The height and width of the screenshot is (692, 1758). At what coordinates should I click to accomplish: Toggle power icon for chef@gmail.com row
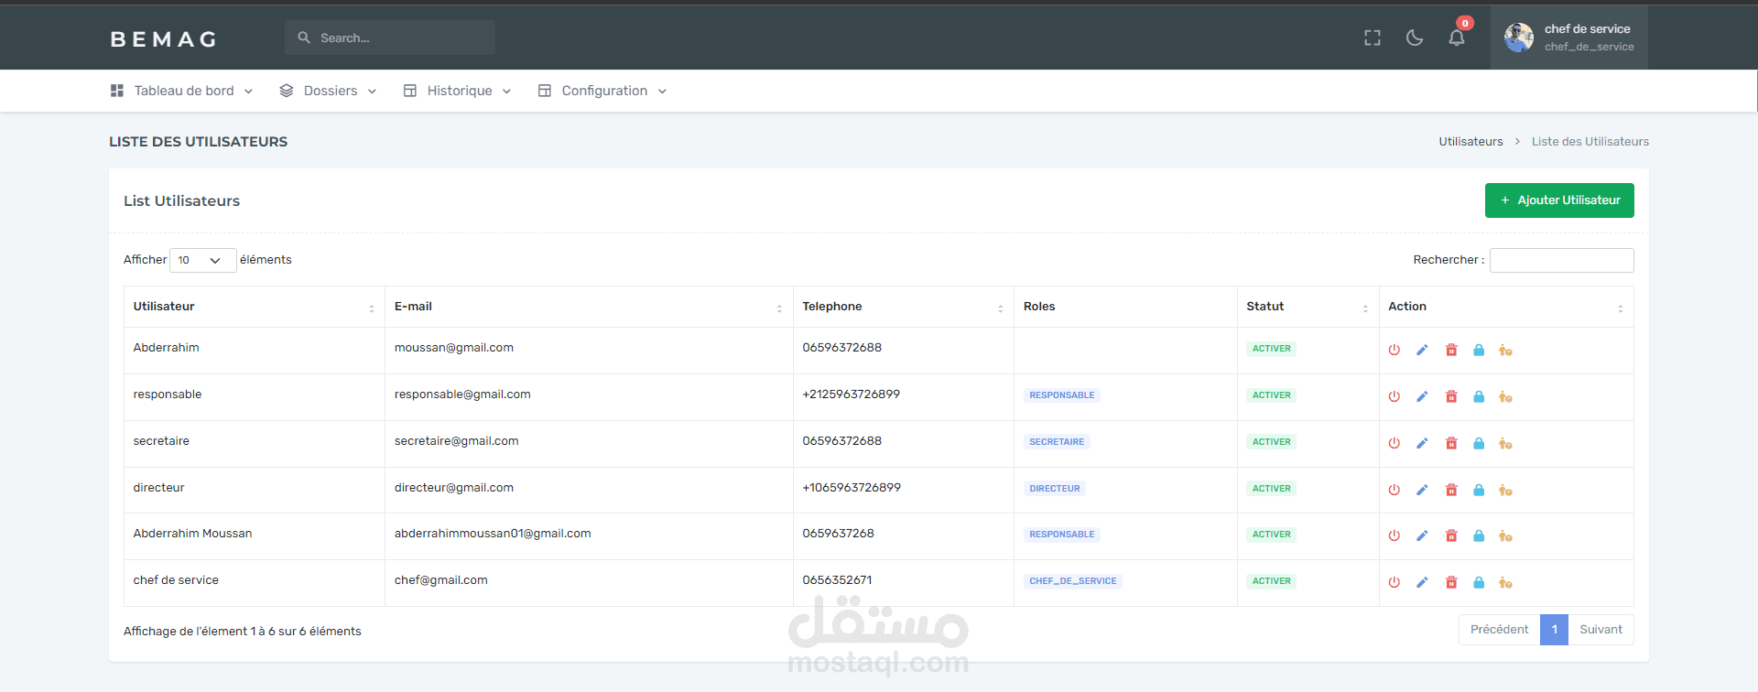[1394, 582]
